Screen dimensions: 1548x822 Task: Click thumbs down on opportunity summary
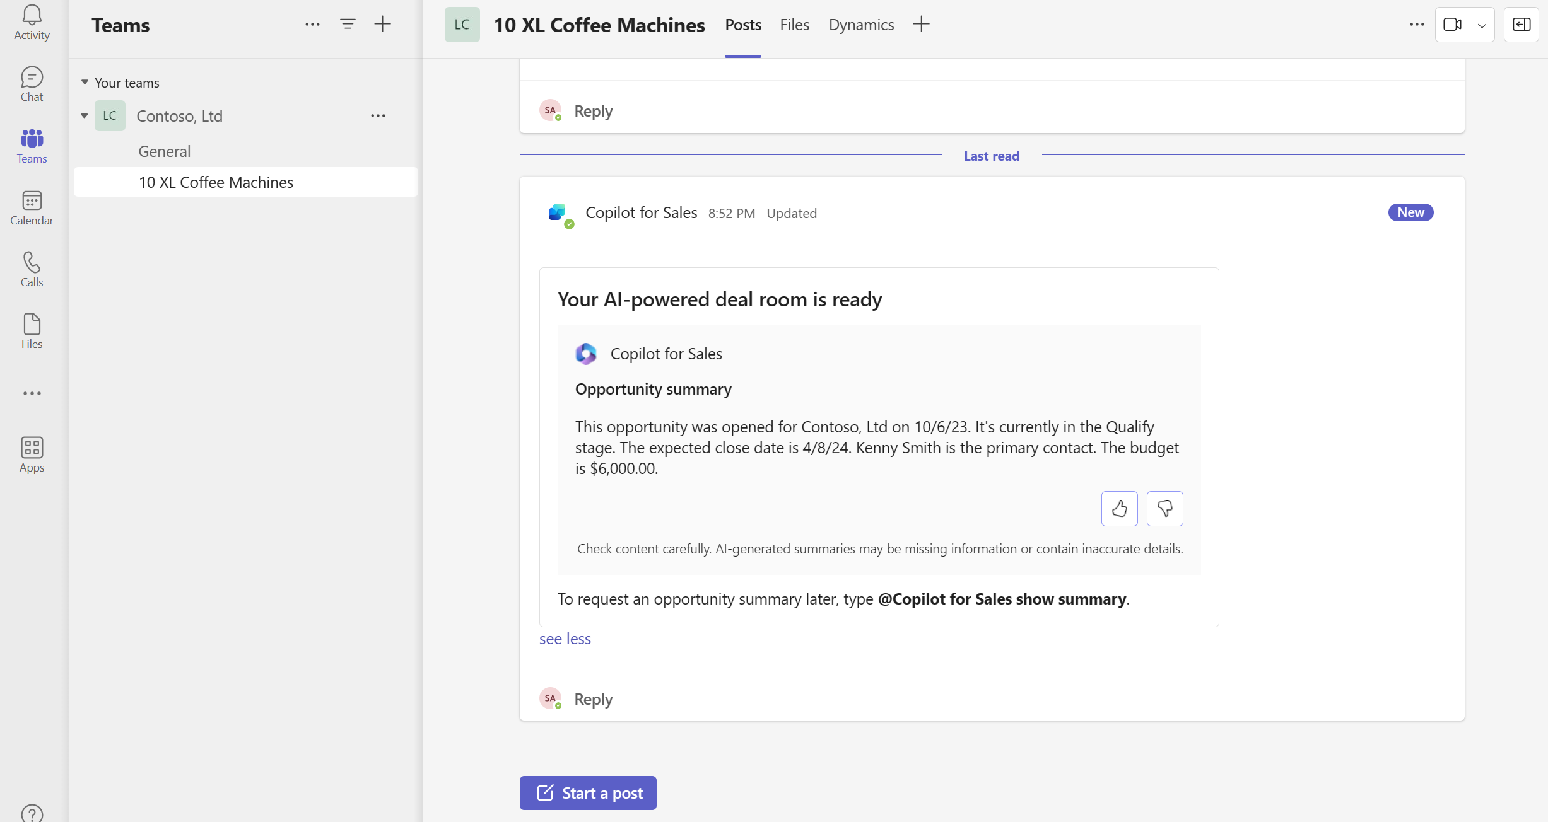click(x=1165, y=507)
